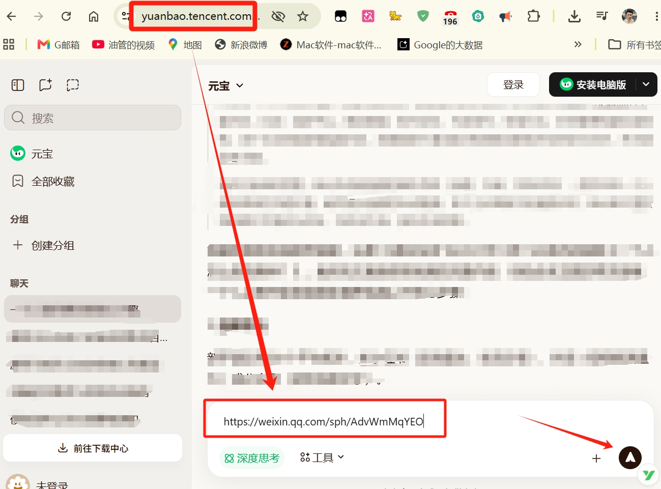
Task: Click 前往下载中心 button
Action: click(93, 448)
